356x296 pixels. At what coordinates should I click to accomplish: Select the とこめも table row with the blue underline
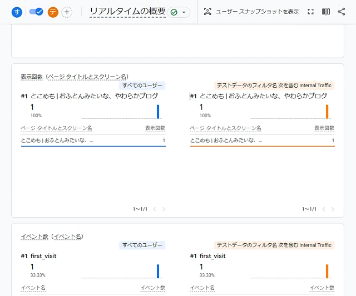tap(93, 141)
